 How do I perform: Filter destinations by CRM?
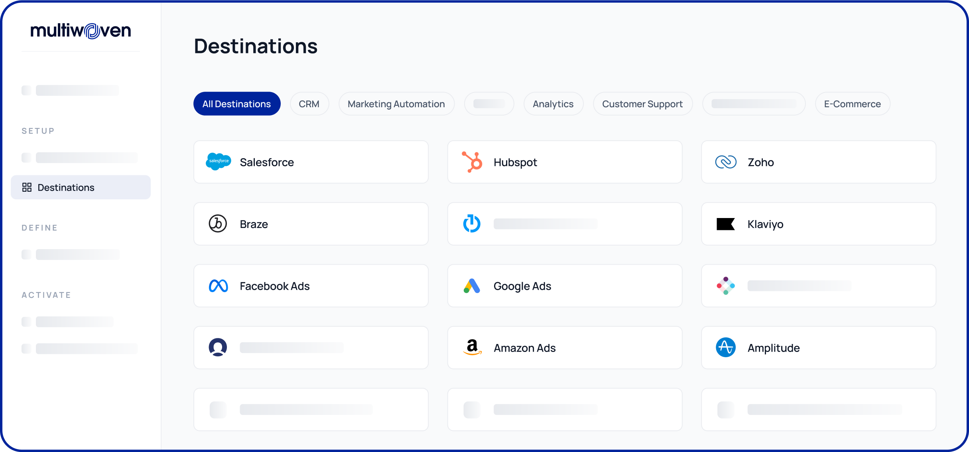click(x=309, y=104)
